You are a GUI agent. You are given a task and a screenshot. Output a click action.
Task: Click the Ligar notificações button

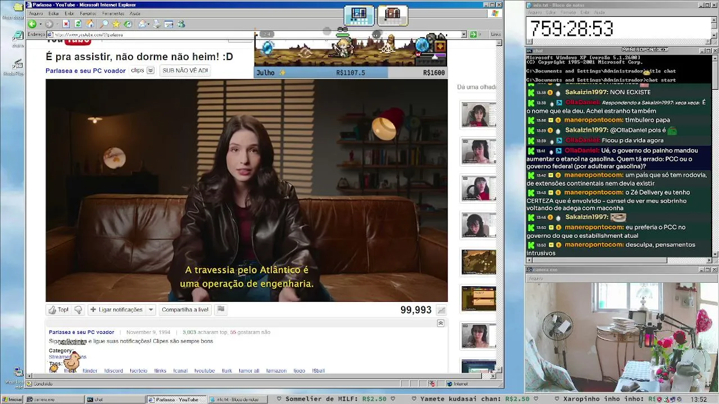[116, 310]
